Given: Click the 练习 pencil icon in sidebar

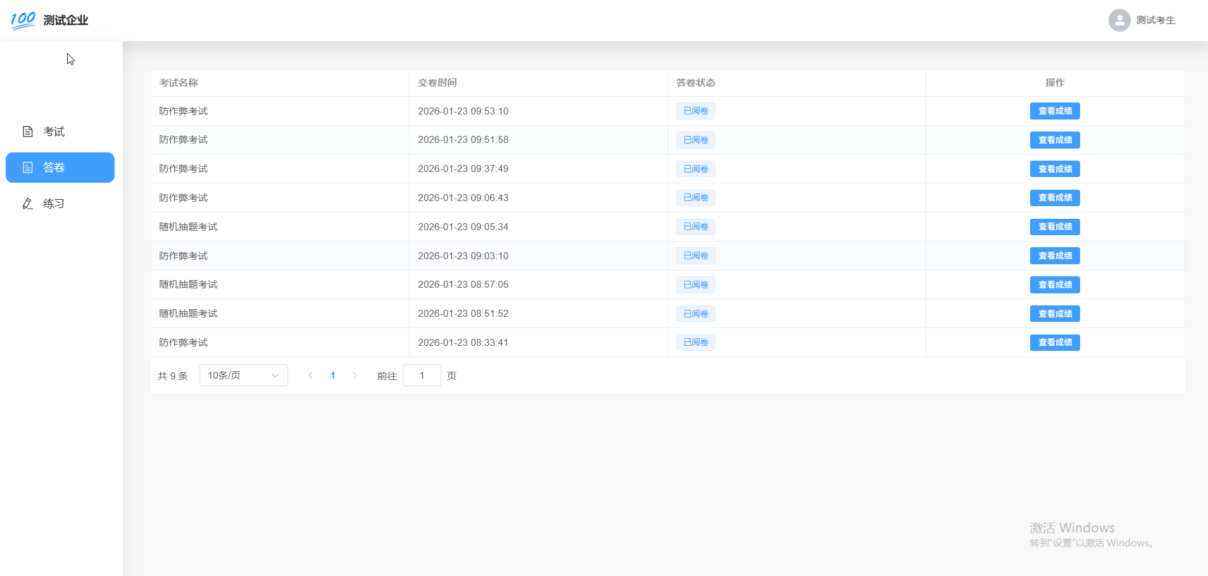Looking at the screenshot, I should [x=28, y=204].
